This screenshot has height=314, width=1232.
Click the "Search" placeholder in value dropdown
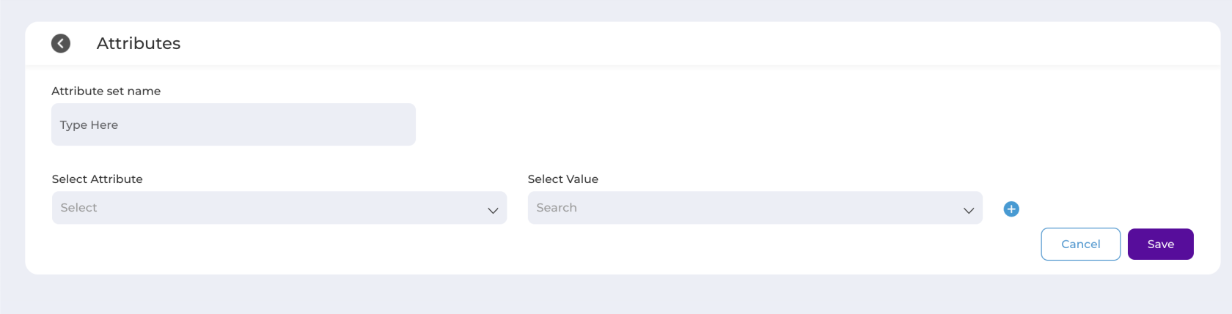[557, 208]
